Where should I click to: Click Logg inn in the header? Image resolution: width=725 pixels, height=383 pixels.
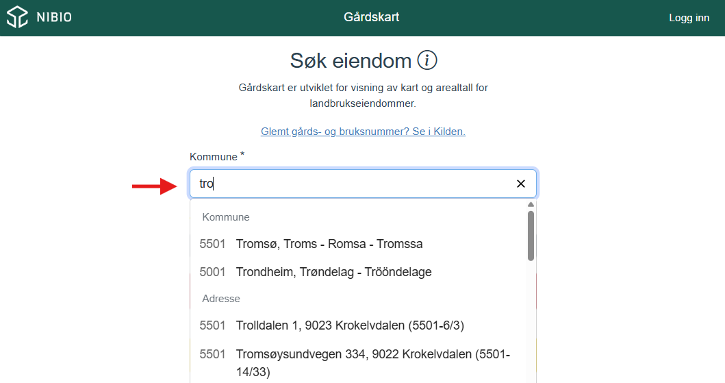pyautogui.click(x=689, y=18)
